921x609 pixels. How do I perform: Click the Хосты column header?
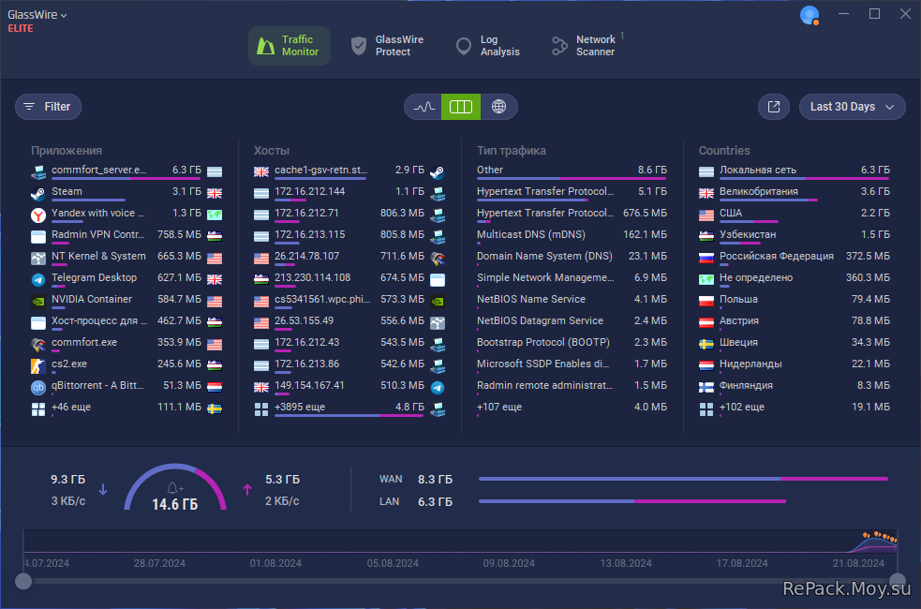pos(272,151)
